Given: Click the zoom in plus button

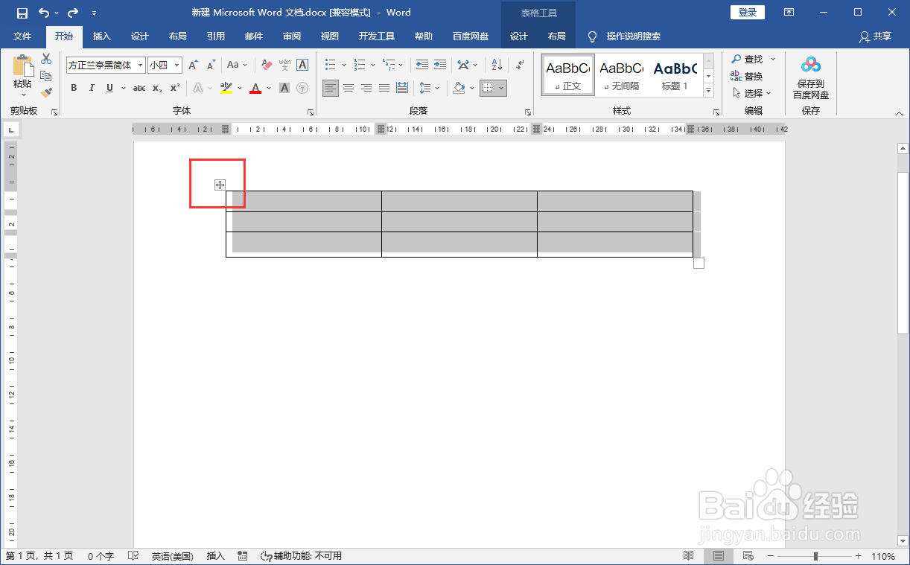Looking at the screenshot, I should (858, 556).
